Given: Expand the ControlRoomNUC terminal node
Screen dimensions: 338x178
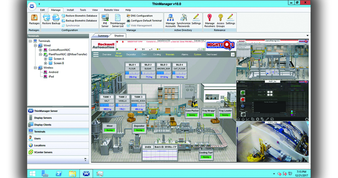Looking at the screenshot, I should click(40, 50).
